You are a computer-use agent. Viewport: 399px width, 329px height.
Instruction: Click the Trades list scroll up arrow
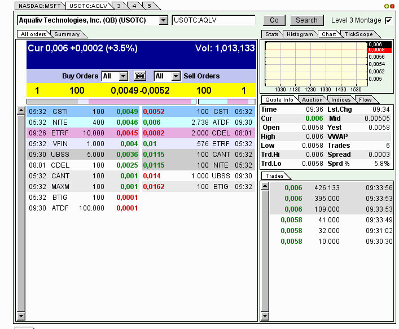[x=265, y=186]
